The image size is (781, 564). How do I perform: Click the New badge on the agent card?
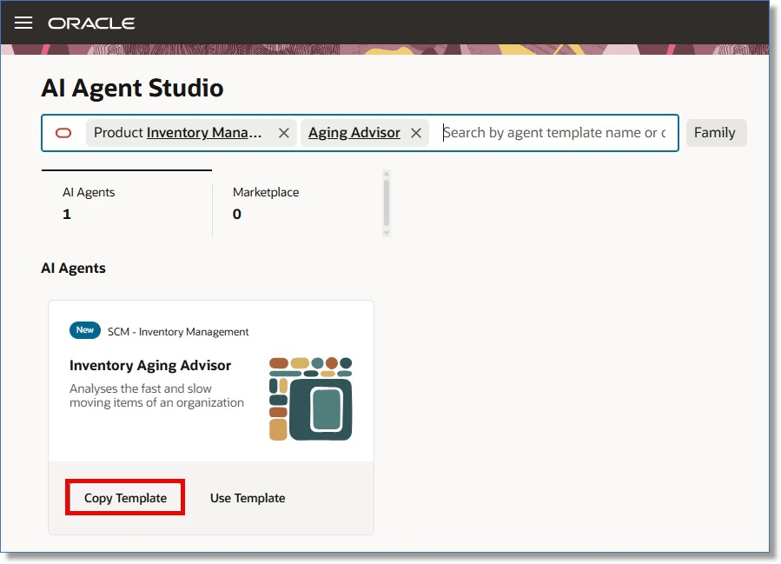(84, 330)
